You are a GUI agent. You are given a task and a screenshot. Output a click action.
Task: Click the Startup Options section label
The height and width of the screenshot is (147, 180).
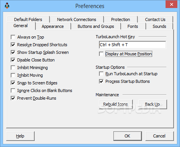[x=110, y=67]
